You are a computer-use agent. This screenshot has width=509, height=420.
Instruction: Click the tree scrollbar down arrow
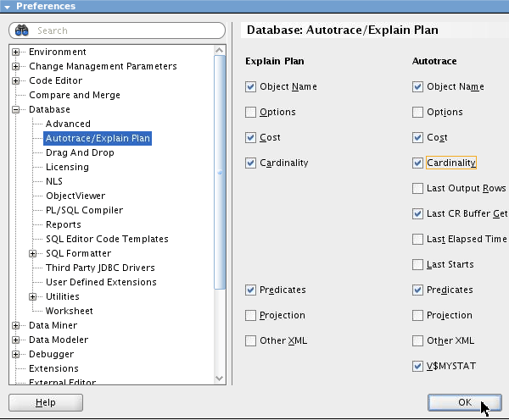(x=221, y=378)
